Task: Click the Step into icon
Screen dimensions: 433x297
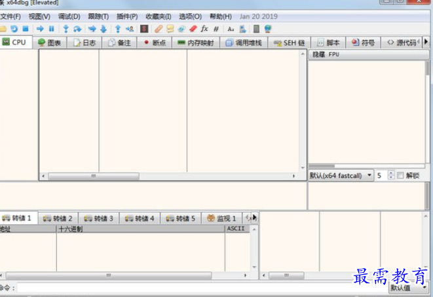Action: pos(66,29)
